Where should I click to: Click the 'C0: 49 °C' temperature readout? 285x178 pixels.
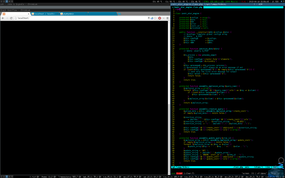tap(157, 1)
